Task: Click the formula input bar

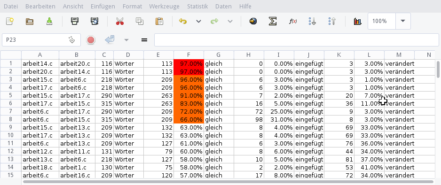Action: (x=297, y=40)
